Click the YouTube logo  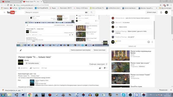11,12
